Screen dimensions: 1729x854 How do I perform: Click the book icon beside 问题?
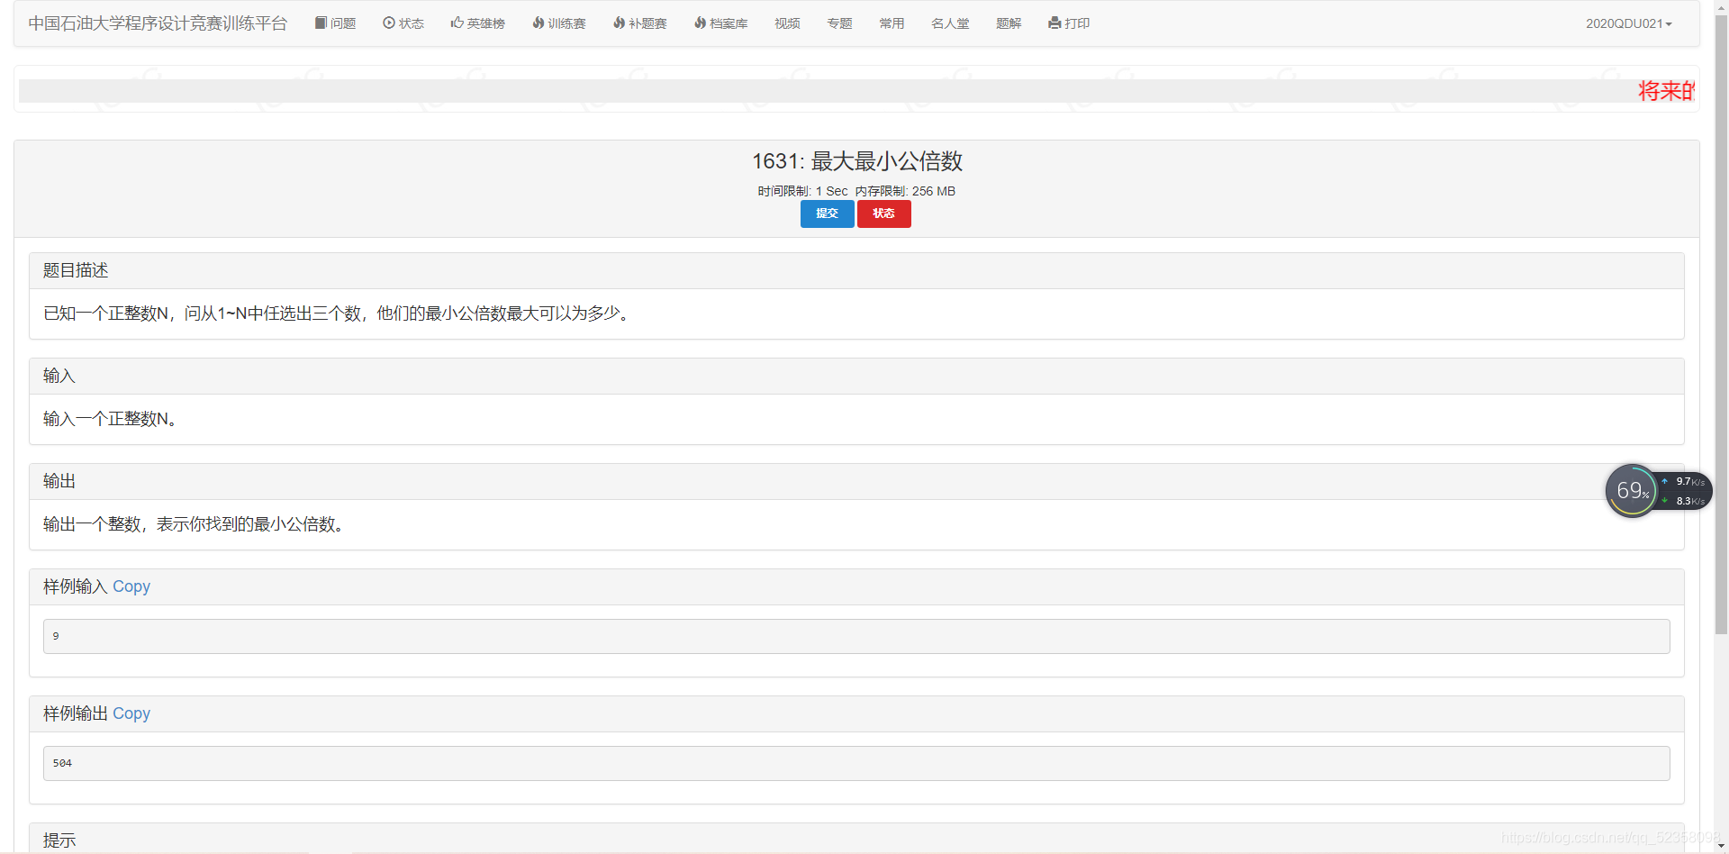(x=321, y=23)
